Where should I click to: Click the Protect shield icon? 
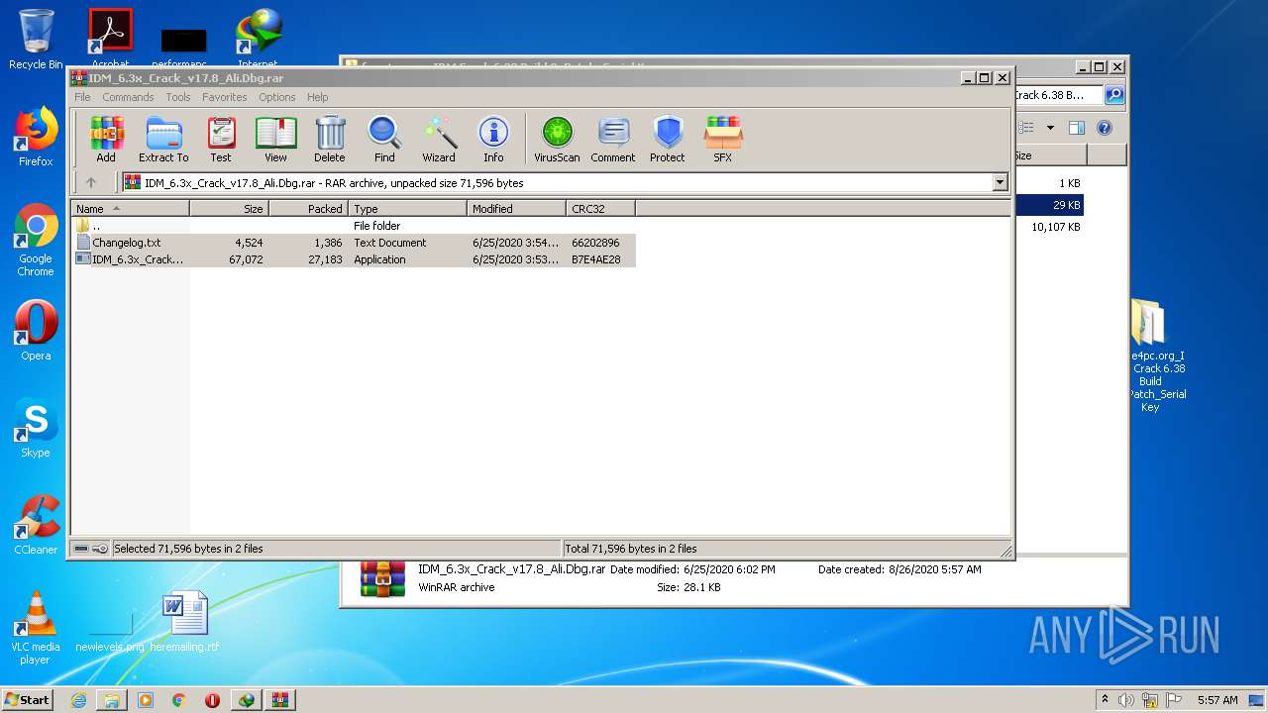pyautogui.click(x=668, y=139)
